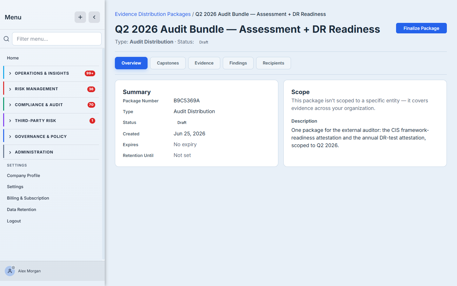Open Company Profile settings

pos(23,175)
